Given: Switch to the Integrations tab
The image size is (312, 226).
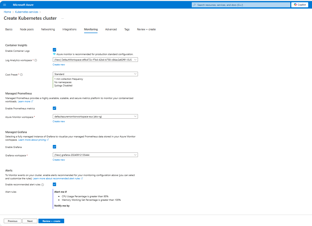Looking at the screenshot, I should (69, 29).
